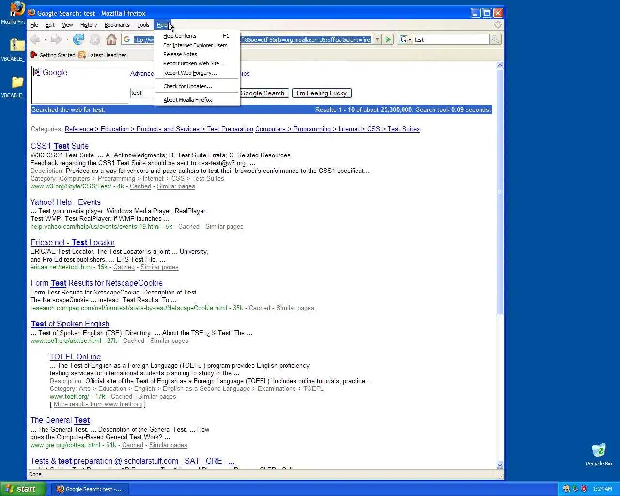Image resolution: width=620 pixels, height=496 pixels.
Task: Open the Yahoo! Help - Events result
Action: coord(65,202)
